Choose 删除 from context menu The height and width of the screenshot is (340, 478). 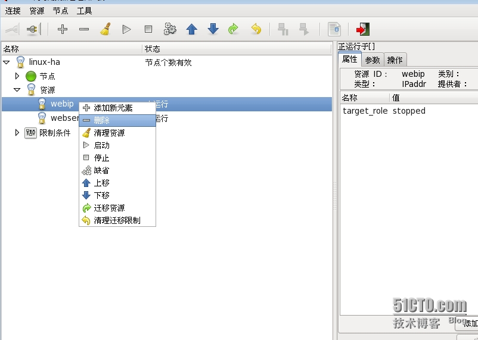[x=117, y=120]
